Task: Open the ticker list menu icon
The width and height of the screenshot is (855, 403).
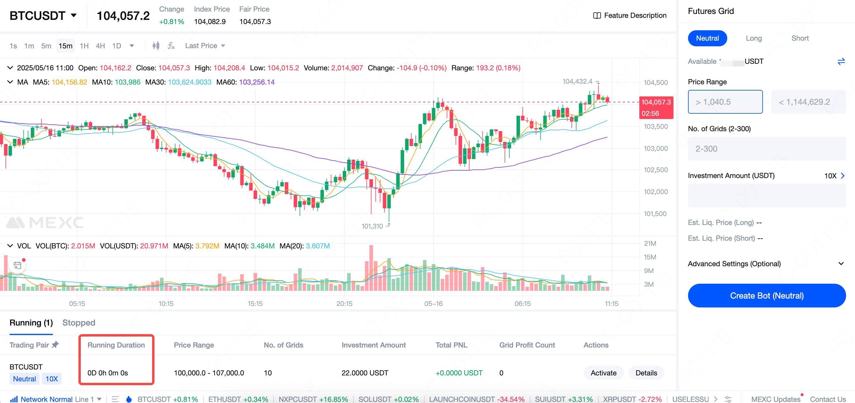Action: point(115,399)
